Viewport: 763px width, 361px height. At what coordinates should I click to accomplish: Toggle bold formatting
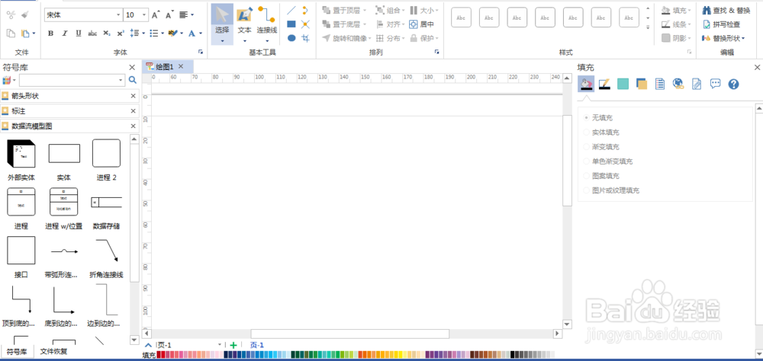50,33
